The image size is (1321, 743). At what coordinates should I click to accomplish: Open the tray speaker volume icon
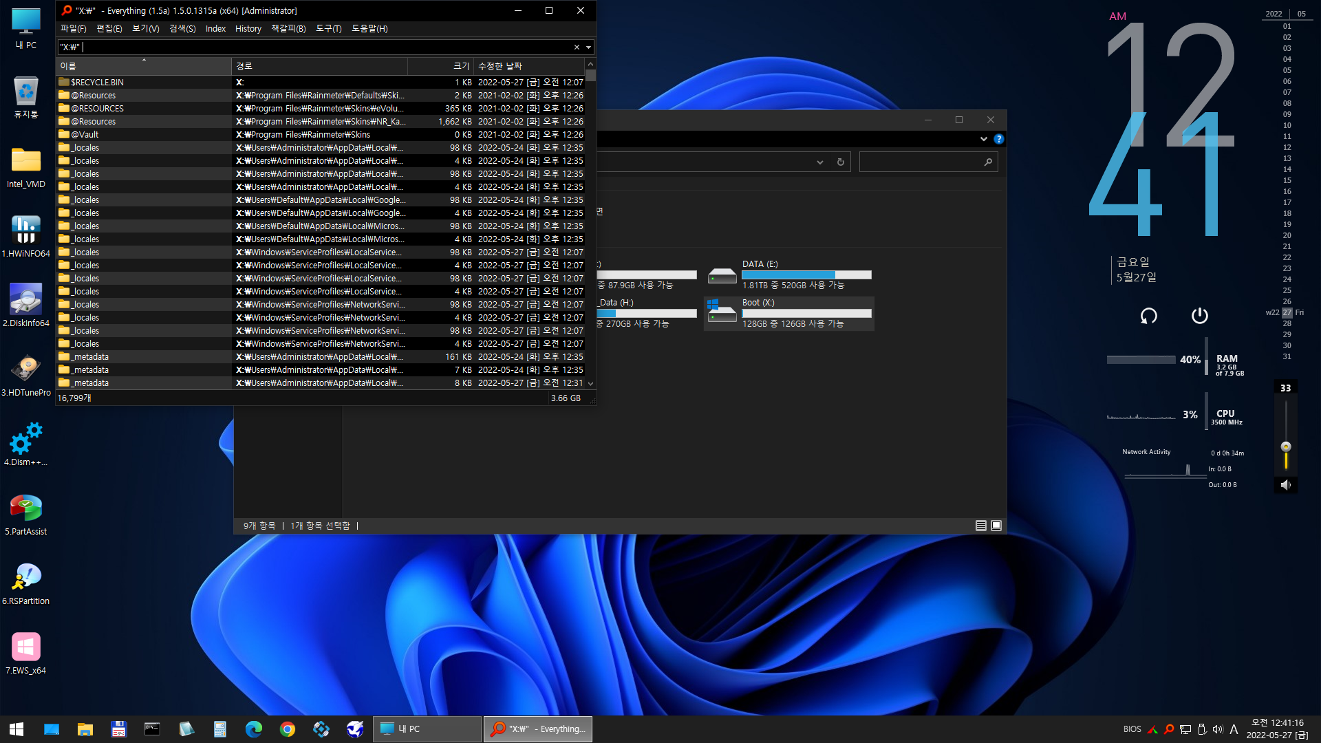(1218, 729)
